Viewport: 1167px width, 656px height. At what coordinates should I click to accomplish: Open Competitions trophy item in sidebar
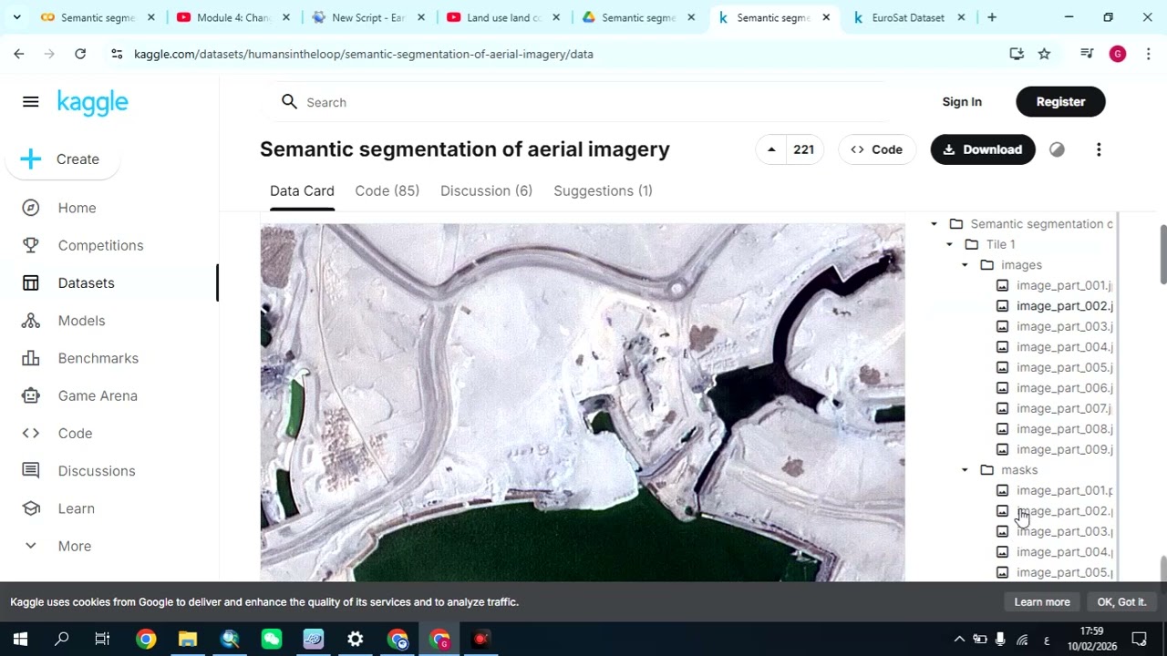point(100,245)
